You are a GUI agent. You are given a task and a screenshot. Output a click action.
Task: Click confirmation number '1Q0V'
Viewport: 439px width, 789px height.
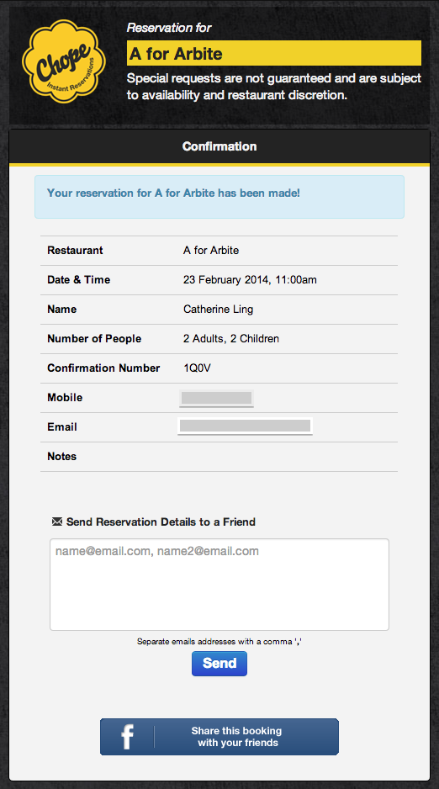(197, 368)
